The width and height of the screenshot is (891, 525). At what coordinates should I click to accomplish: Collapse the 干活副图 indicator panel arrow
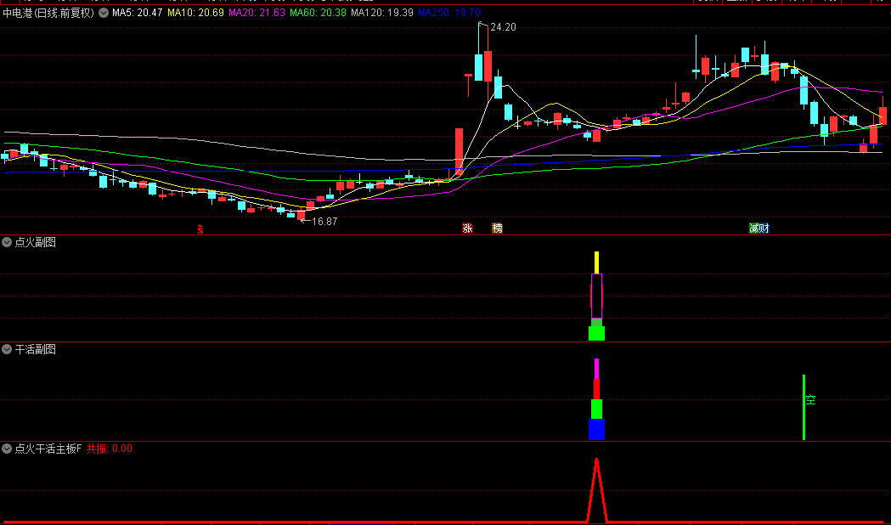(x=7, y=349)
